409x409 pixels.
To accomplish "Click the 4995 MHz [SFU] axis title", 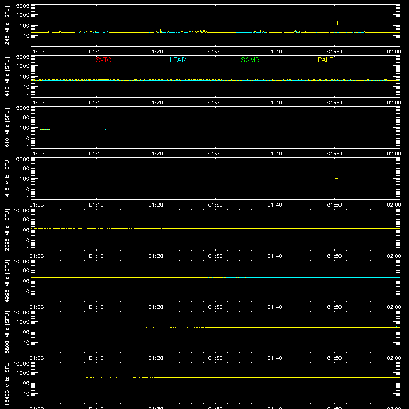I will 7,281.
